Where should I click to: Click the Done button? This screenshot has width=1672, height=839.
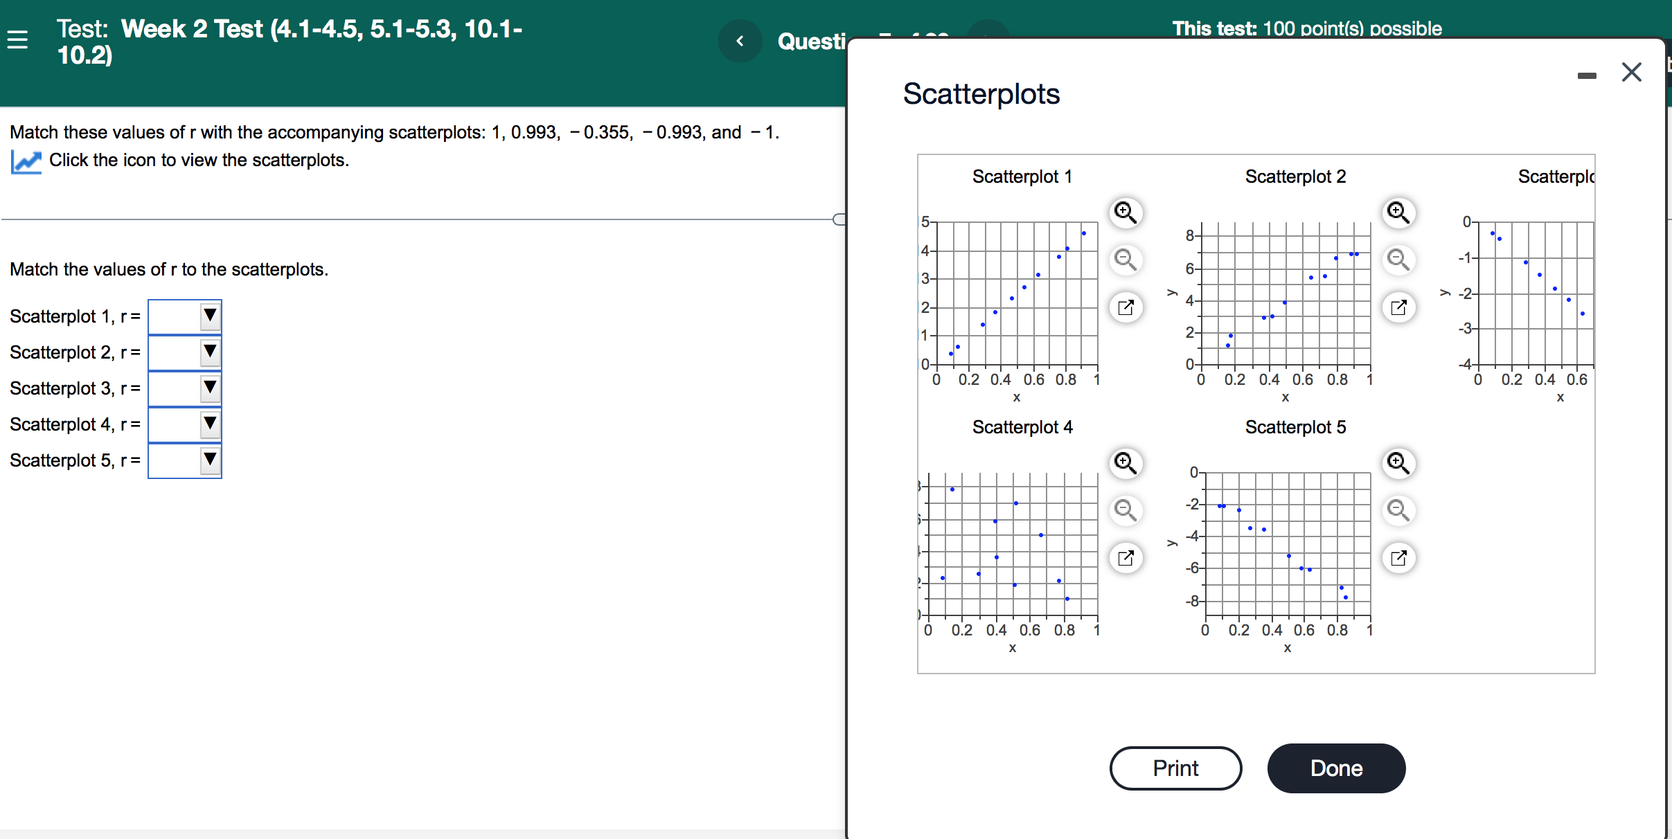pos(1335,768)
